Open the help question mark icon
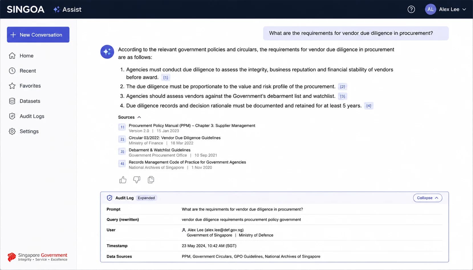 (x=411, y=9)
